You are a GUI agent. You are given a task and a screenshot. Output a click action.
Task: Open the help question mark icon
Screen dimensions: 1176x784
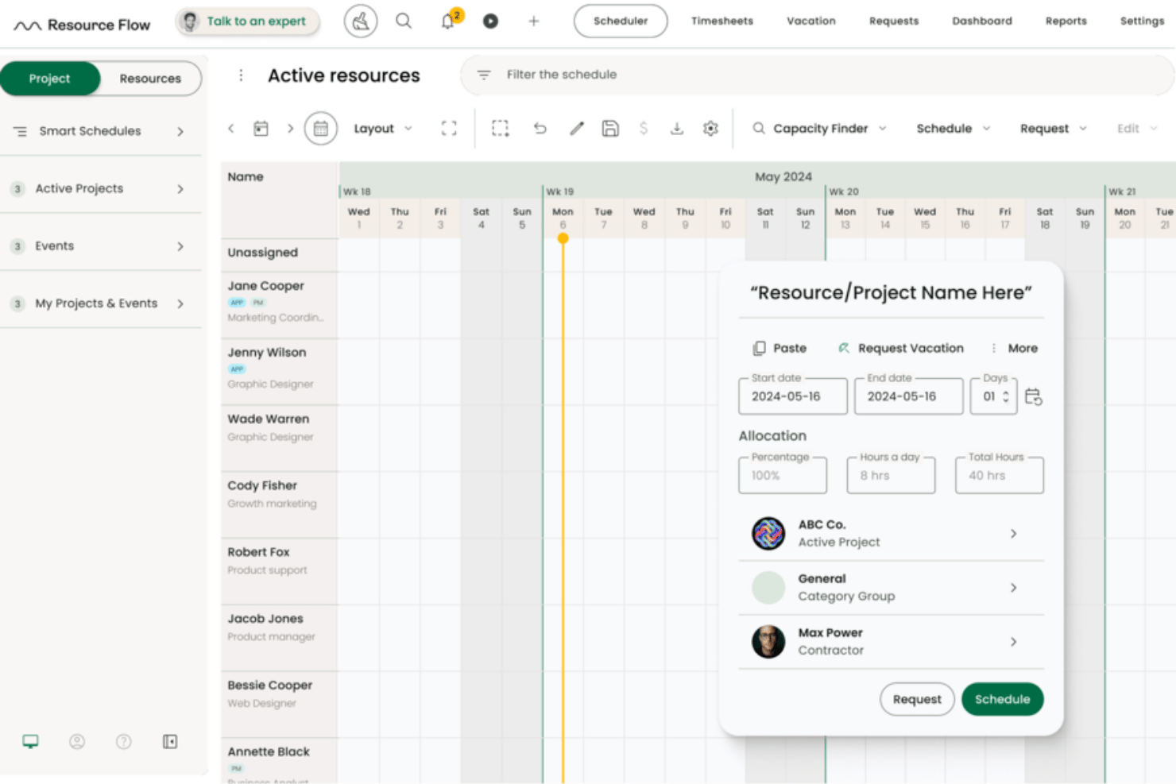124,741
